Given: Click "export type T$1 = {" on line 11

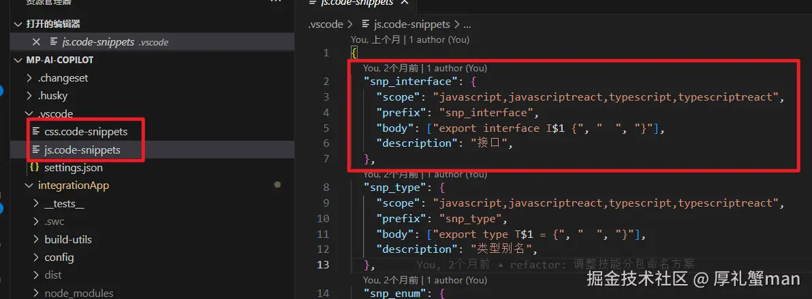Looking at the screenshot, I should 498,234.
